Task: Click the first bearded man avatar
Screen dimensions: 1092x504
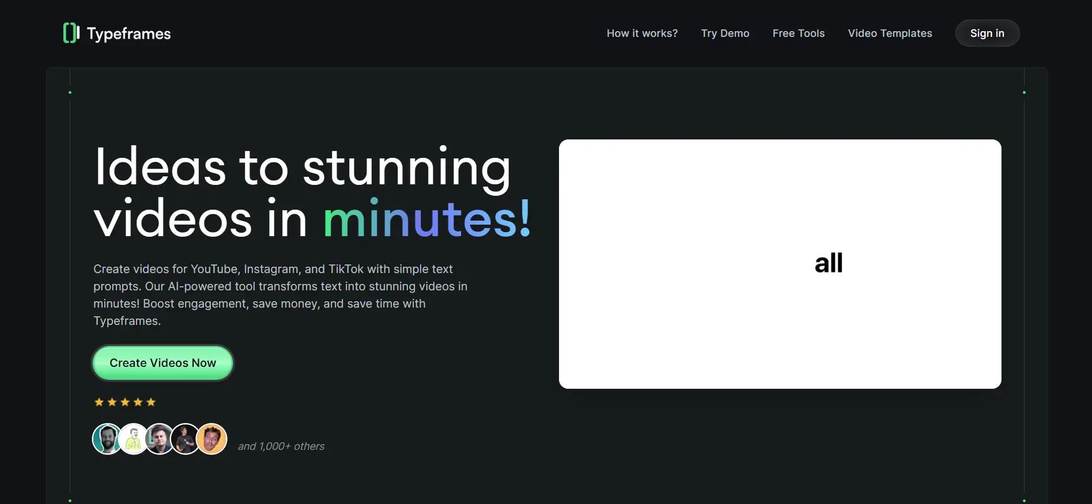Action: 107,439
